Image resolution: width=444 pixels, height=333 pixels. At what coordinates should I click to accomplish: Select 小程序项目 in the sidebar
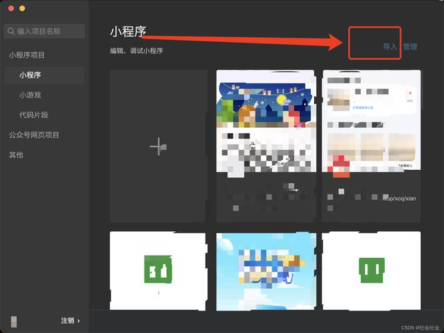[27, 55]
